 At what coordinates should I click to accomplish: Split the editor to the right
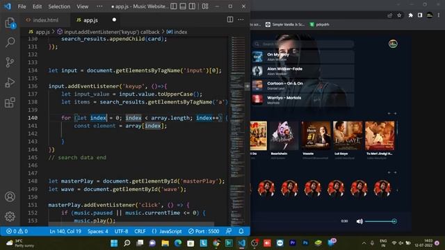pyautogui.click(x=230, y=19)
